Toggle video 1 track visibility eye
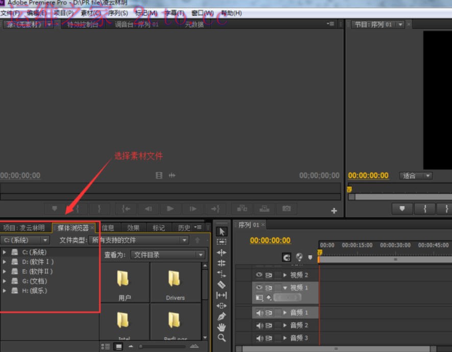 [x=259, y=287]
